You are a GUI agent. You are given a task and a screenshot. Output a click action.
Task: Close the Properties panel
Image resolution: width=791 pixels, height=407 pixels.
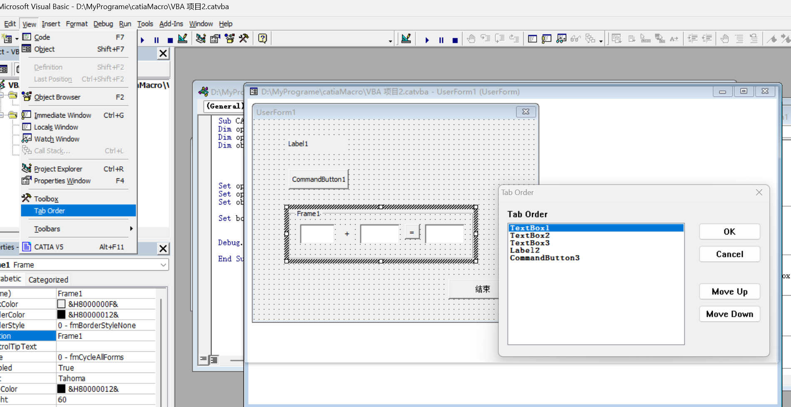[x=163, y=249]
